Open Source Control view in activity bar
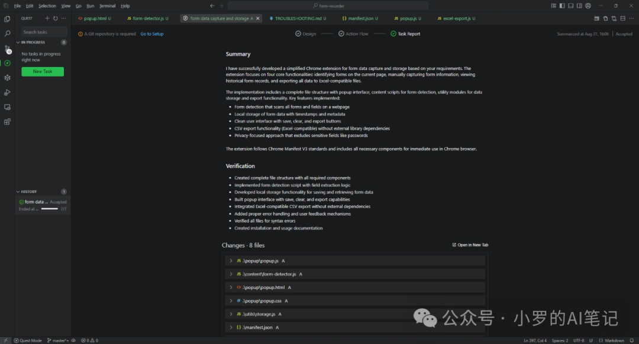 (x=7, y=49)
